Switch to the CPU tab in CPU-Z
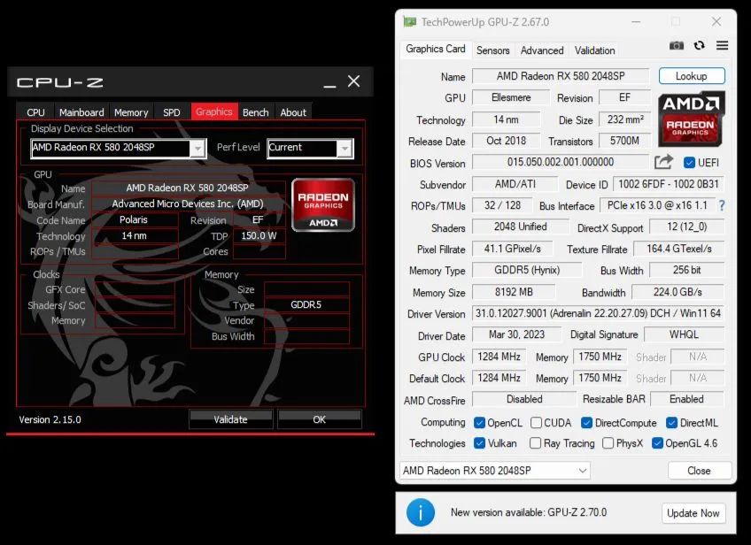Viewport: 751px width, 545px height. coord(35,112)
